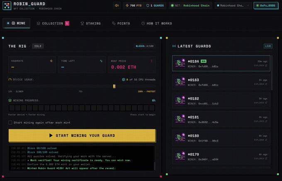Open the STAKING tab
This screenshot has width=282, height=181.
(x=91, y=23)
